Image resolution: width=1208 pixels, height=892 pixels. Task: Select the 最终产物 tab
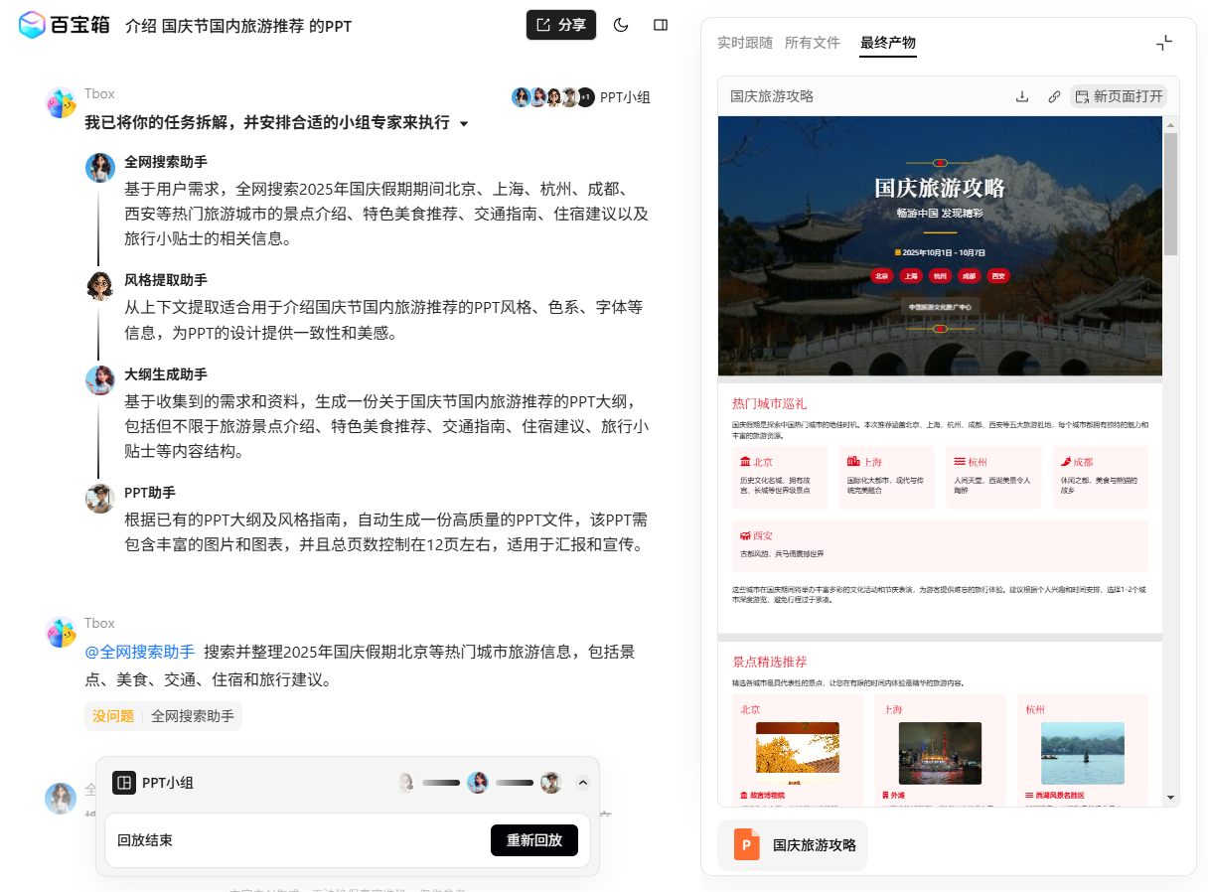tap(887, 43)
